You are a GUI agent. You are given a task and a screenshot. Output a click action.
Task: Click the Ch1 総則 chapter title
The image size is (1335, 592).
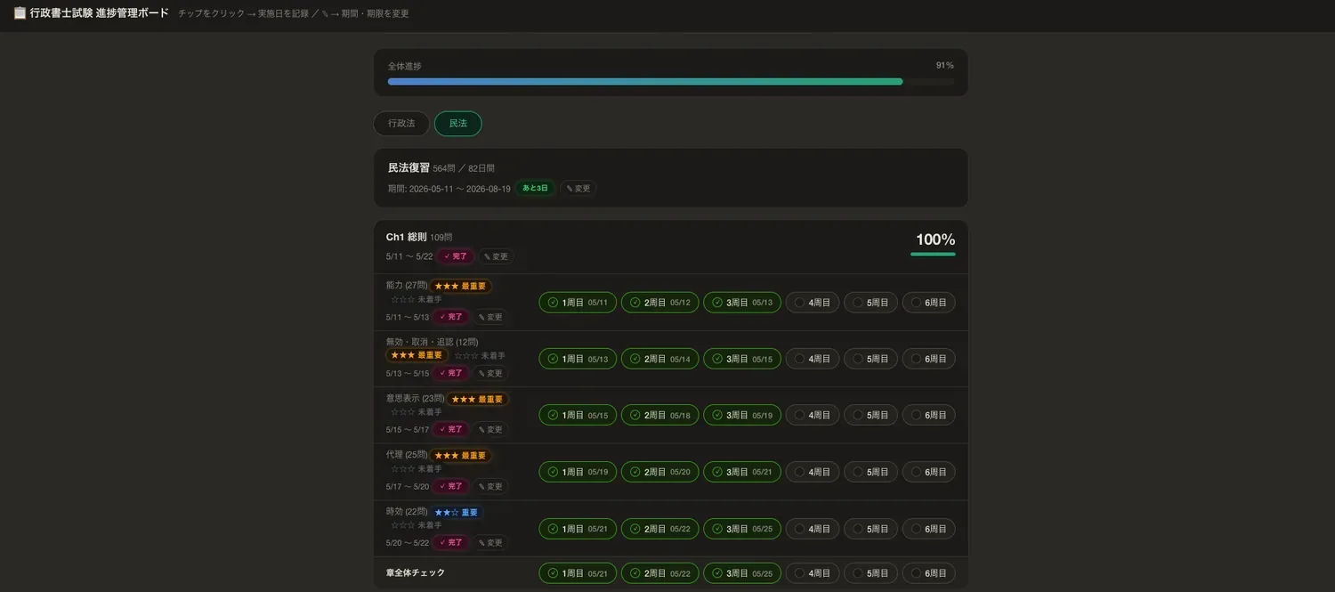(x=406, y=237)
